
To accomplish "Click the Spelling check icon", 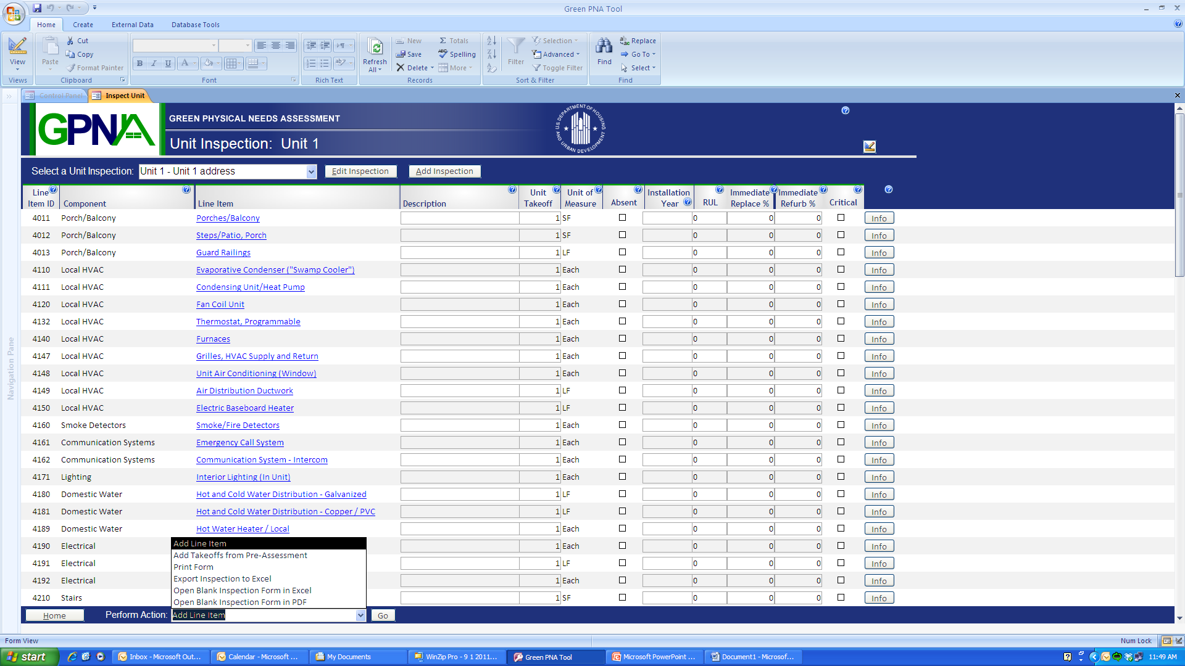I will 443,54.
